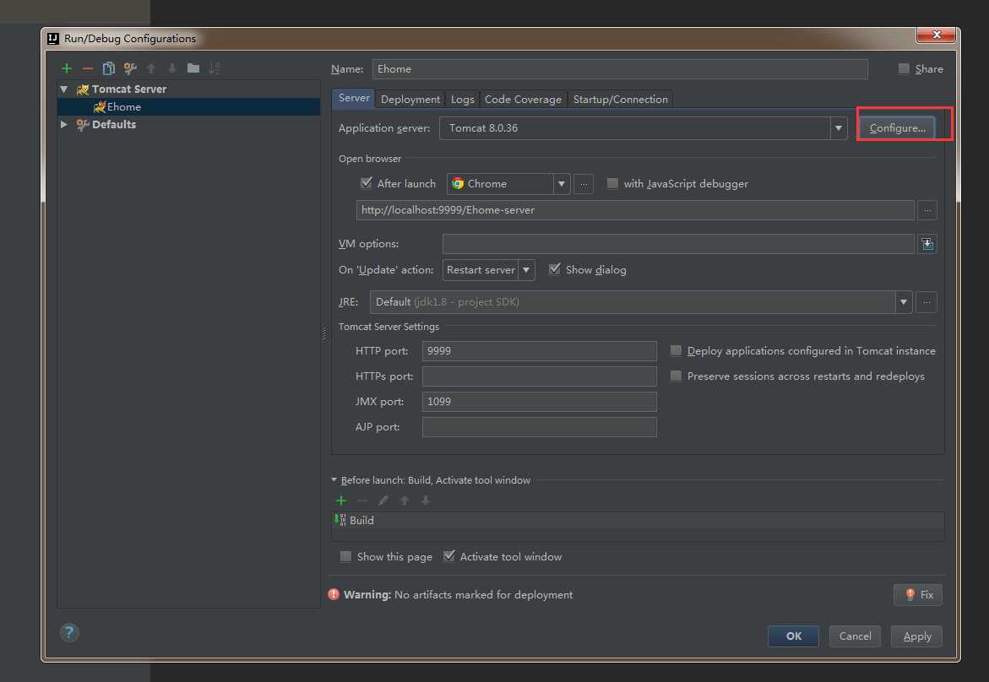989x682 pixels.
Task: Move before launch task down
Action: (426, 501)
